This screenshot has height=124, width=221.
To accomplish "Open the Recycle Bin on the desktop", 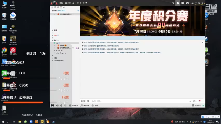I will click(x=4, y=16).
